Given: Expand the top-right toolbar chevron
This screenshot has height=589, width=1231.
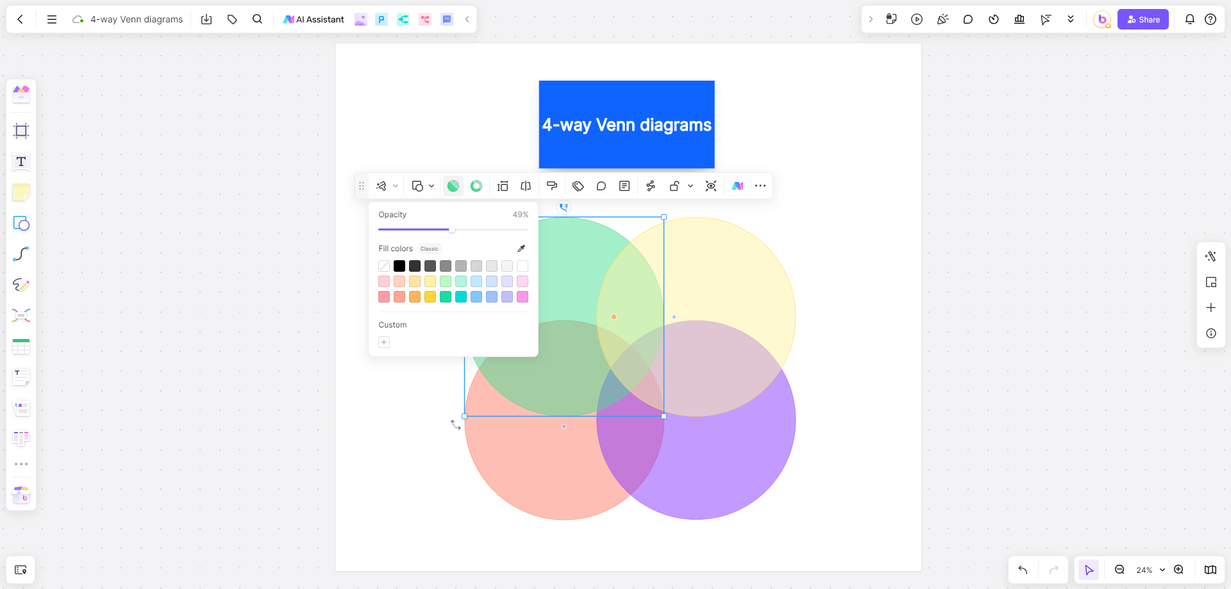Looking at the screenshot, I should point(871,19).
